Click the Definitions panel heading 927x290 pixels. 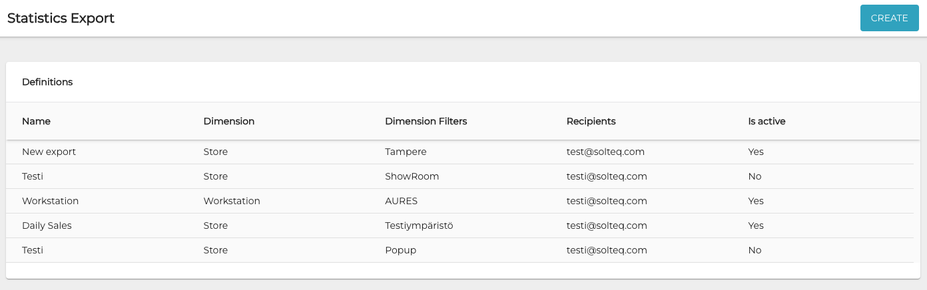[x=47, y=82]
